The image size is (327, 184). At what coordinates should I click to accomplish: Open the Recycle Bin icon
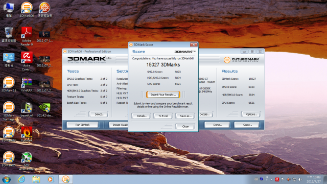(9, 35)
